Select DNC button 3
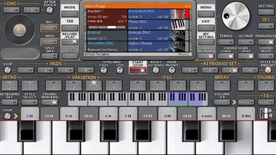The image size is (276, 155). tap(31, 10)
